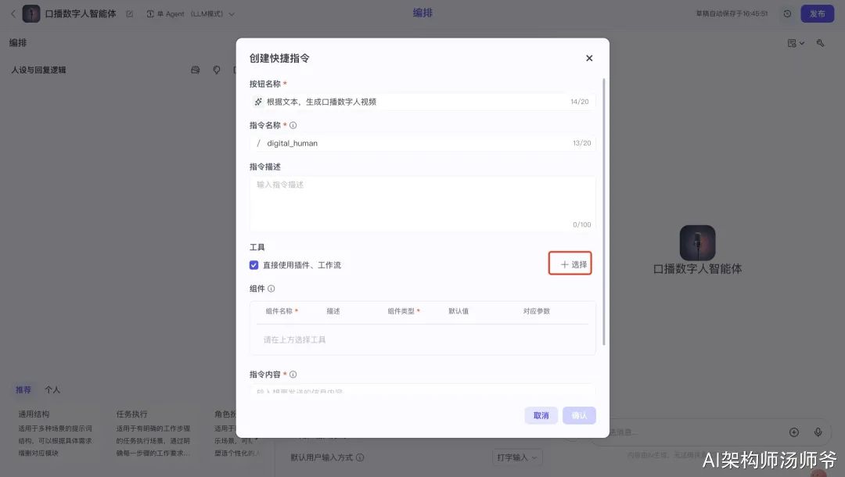Click the 选择 tool button
845x477 pixels.
point(570,264)
